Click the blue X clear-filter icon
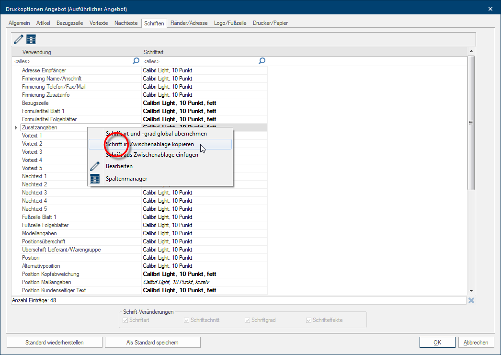The width and height of the screenshot is (501, 355). pyautogui.click(x=471, y=300)
